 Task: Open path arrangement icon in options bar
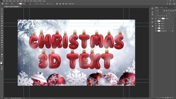(x=63, y=4)
